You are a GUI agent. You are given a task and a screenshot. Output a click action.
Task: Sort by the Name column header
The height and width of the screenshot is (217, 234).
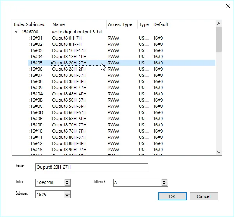click(x=79, y=24)
